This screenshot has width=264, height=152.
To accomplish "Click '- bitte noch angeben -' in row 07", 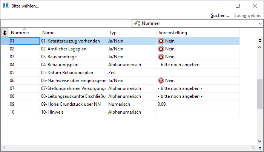I will point(180,88).
